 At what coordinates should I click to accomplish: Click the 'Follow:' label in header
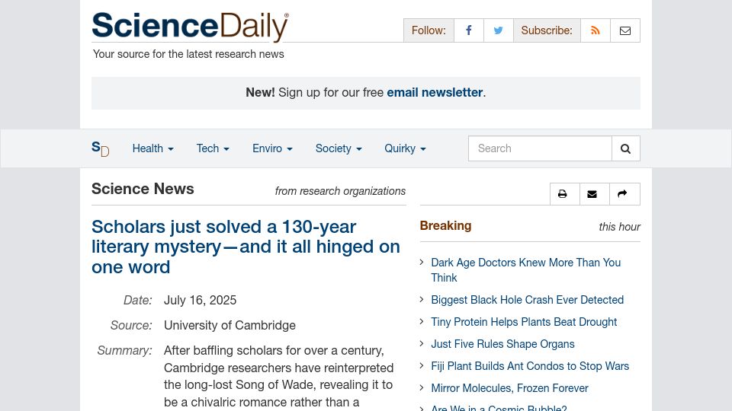pos(429,30)
